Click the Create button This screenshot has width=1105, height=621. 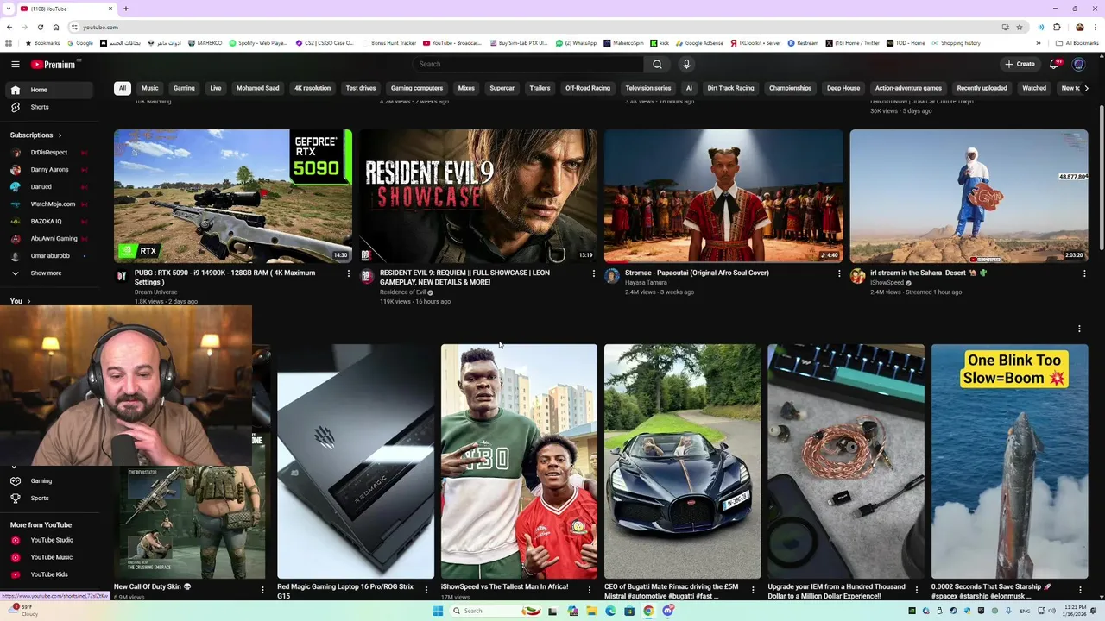click(x=1020, y=64)
